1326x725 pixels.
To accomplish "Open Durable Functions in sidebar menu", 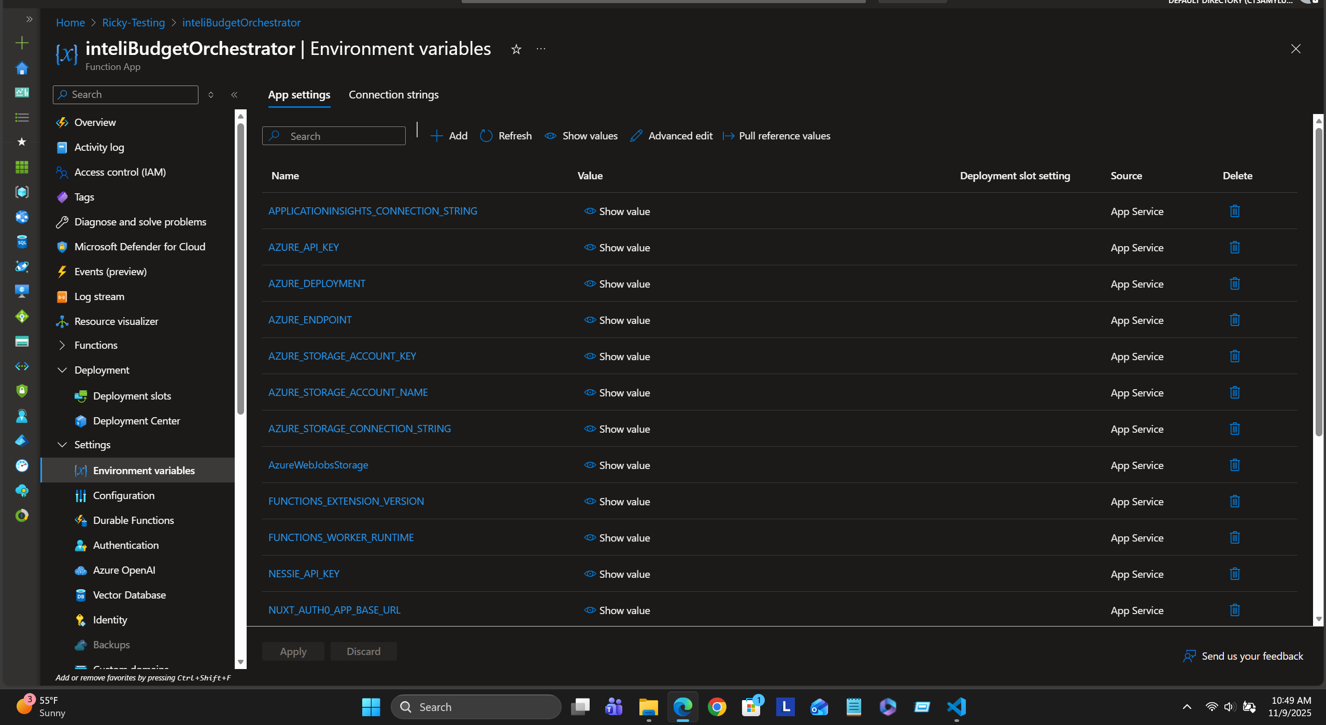I will coord(133,520).
